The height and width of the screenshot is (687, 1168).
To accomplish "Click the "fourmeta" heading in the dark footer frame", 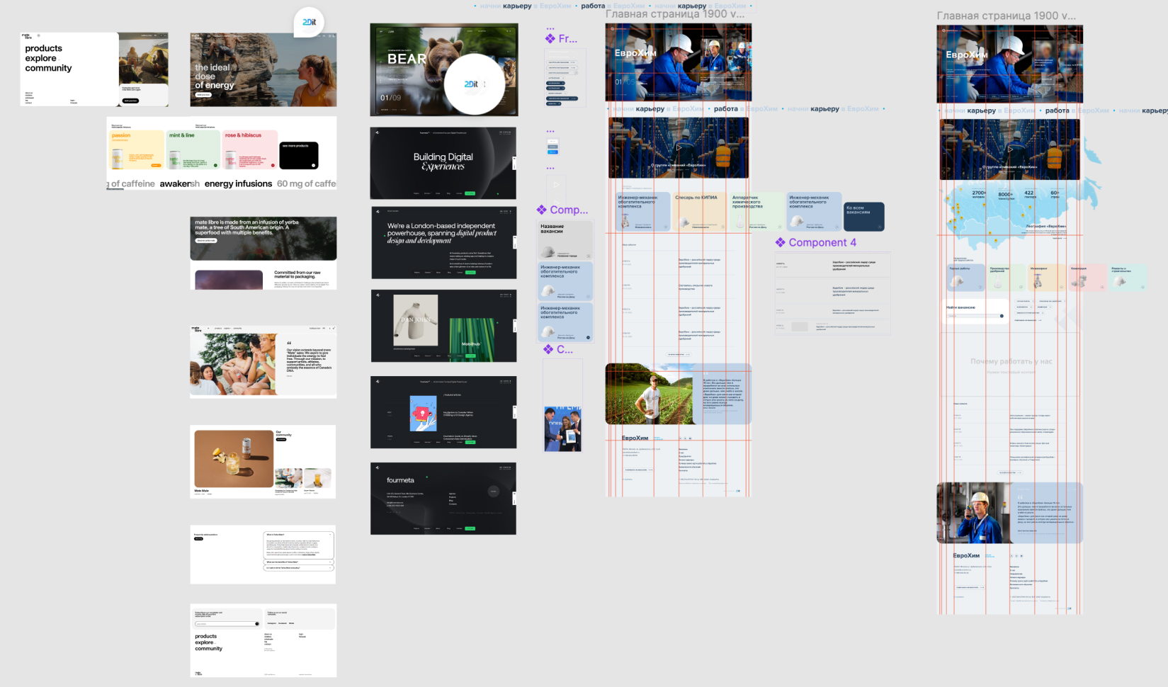I will tap(400, 480).
